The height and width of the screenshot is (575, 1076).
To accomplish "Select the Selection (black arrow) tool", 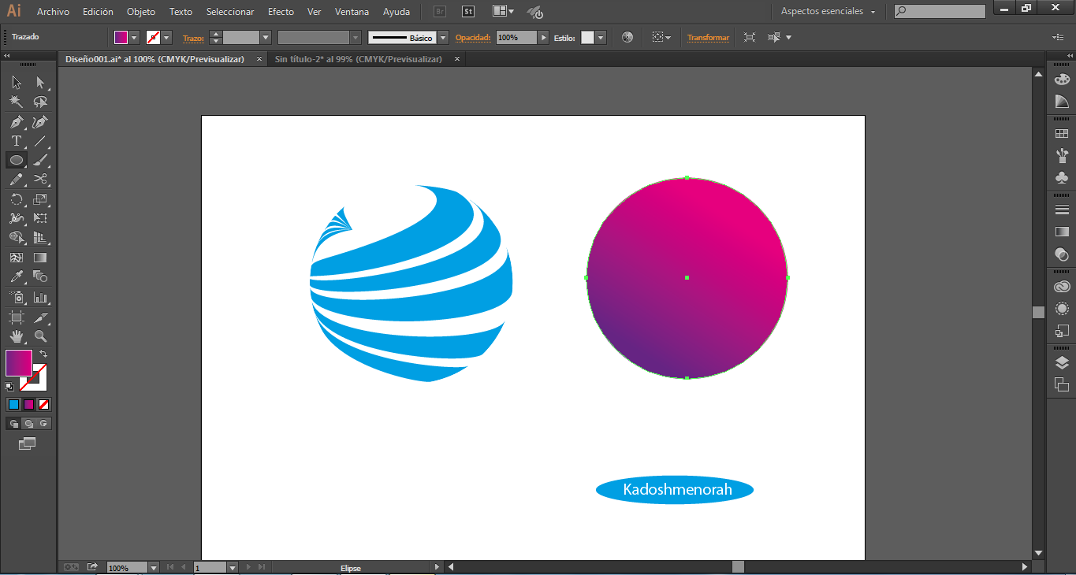I will click(x=17, y=83).
